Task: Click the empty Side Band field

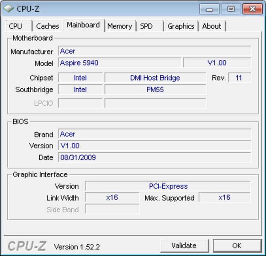Action: pyautogui.click(x=112, y=209)
